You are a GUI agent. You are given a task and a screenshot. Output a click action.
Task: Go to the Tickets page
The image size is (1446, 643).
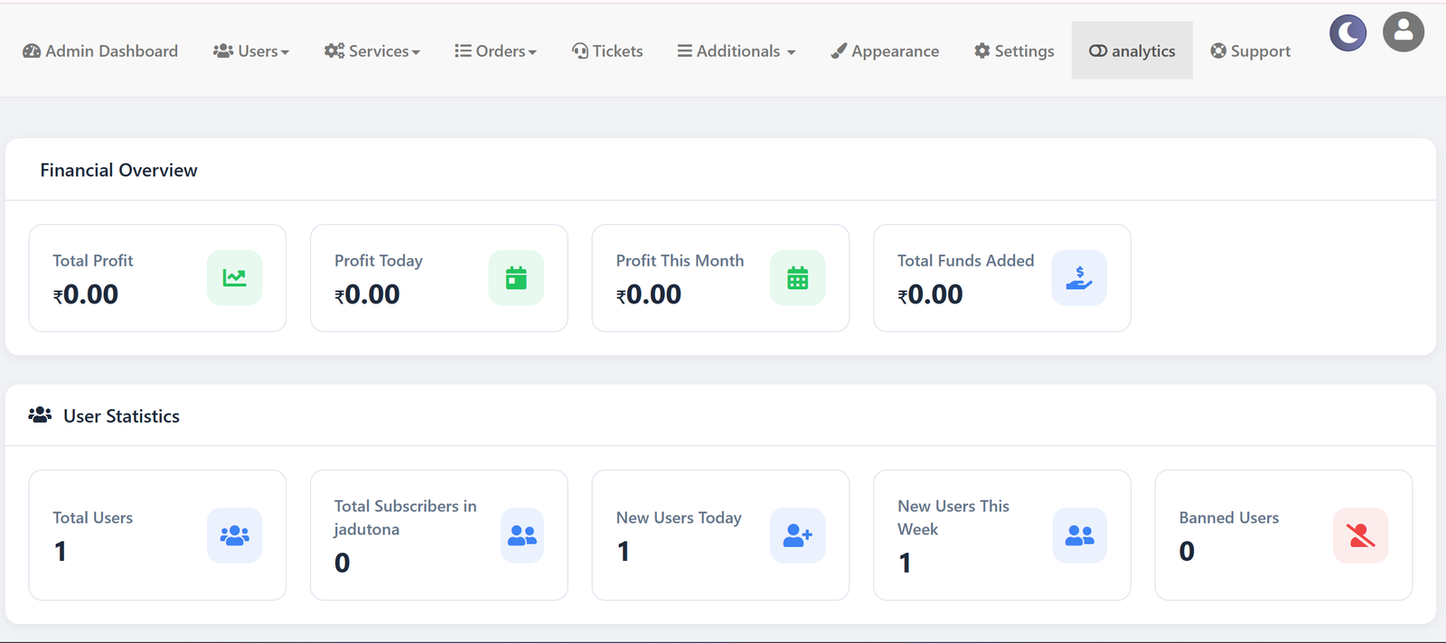pos(607,51)
